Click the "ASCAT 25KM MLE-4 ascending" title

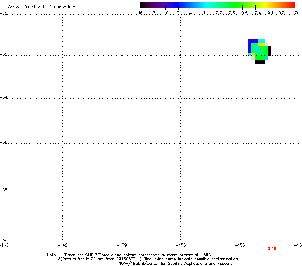click(42, 7)
